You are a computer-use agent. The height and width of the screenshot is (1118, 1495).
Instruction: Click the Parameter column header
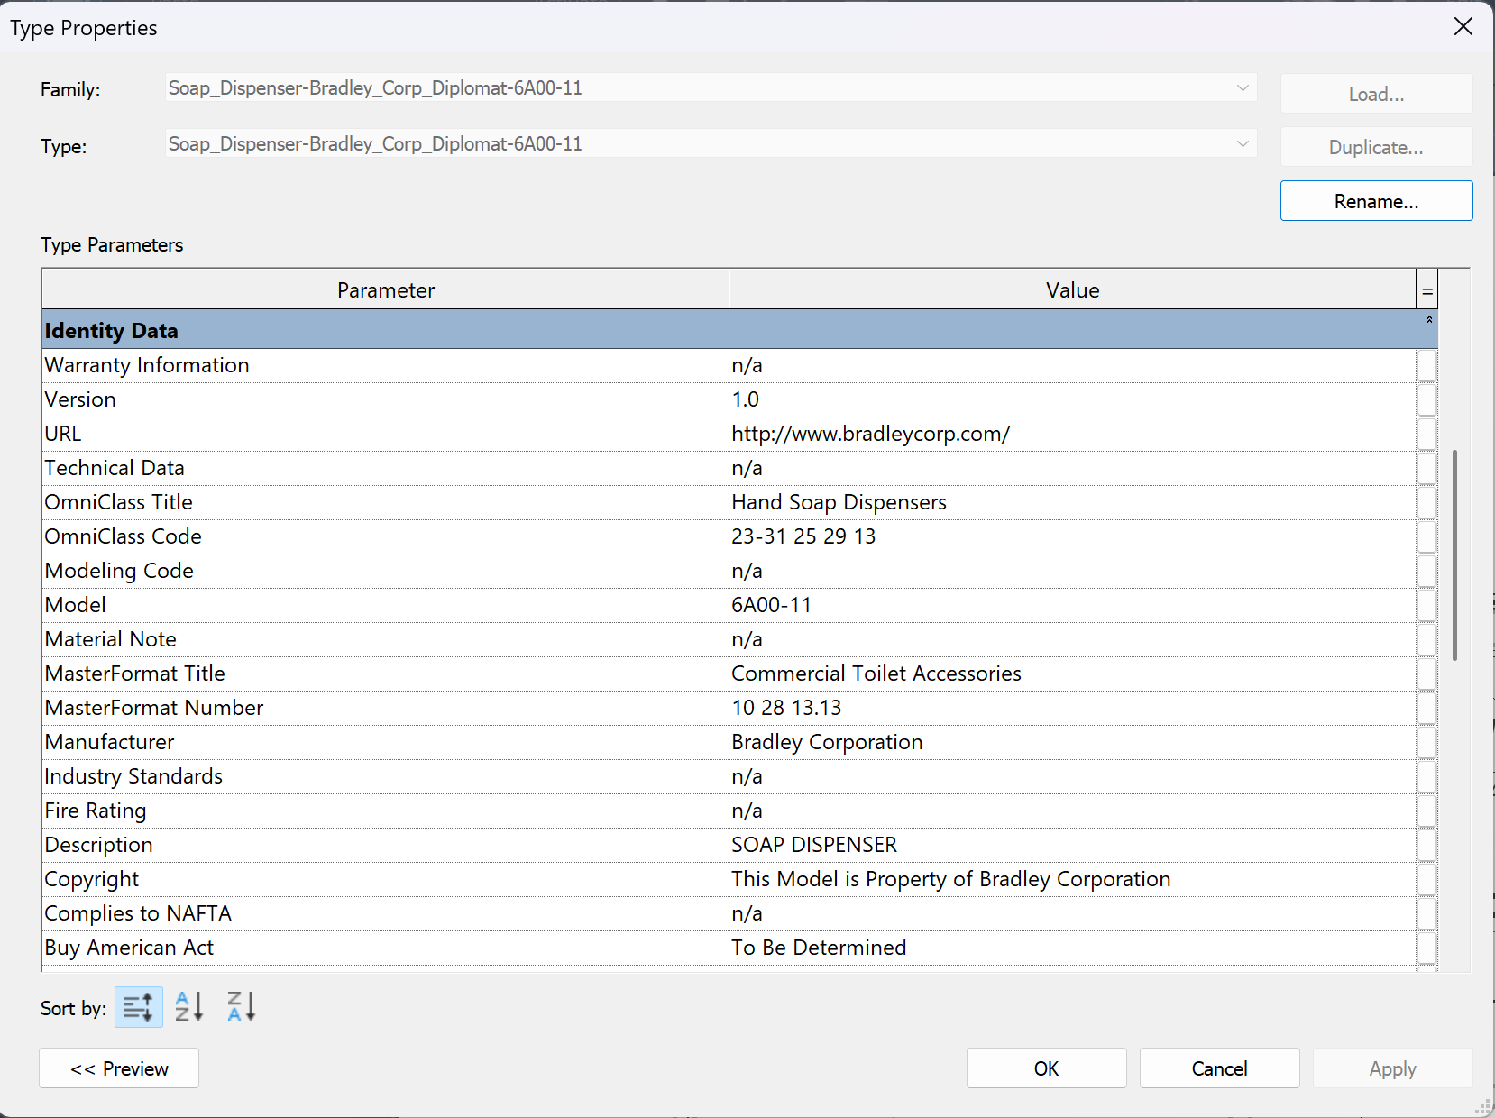pyautogui.click(x=385, y=290)
